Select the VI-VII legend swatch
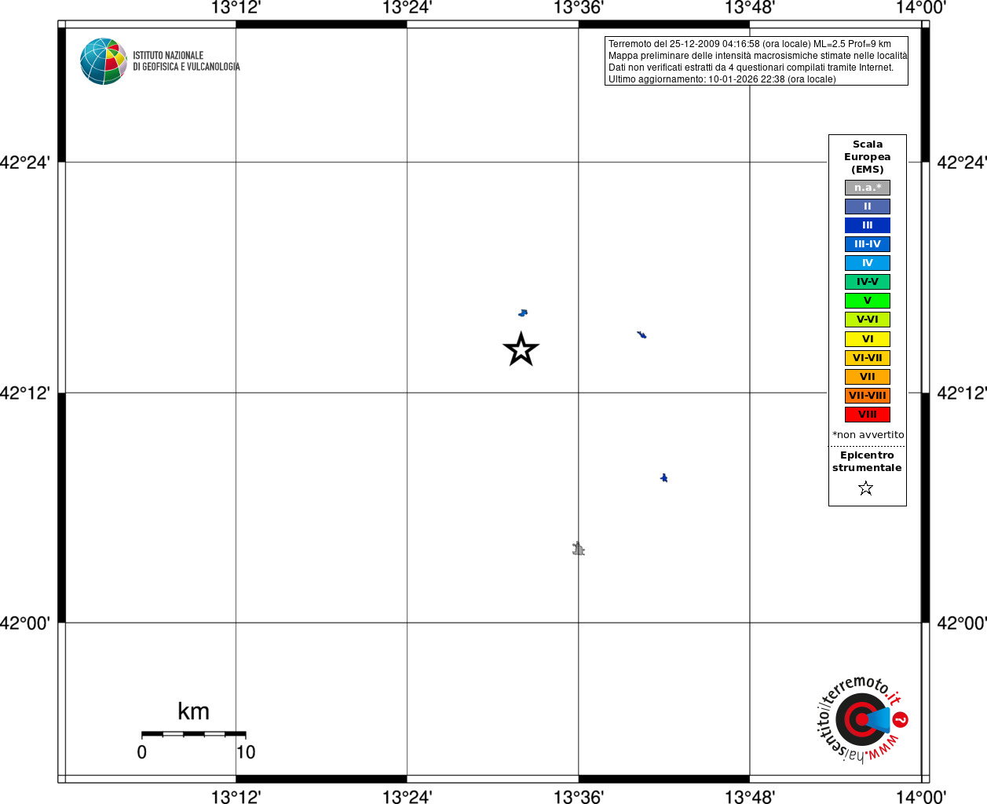This screenshot has height=804, width=987. [x=868, y=358]
